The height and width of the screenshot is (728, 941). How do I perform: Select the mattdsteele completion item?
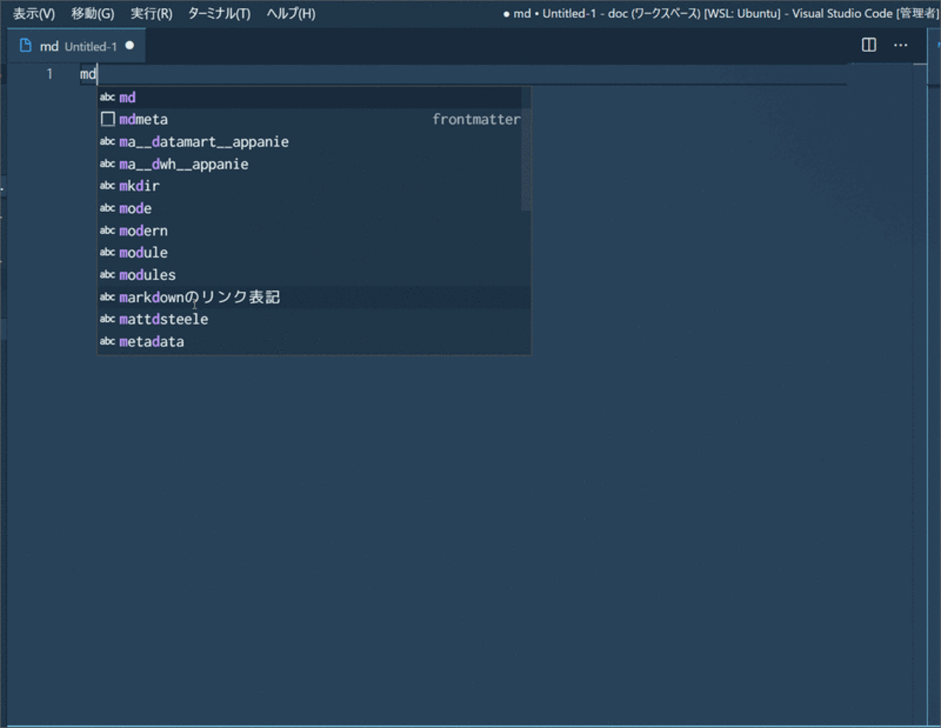click(164, 319)
